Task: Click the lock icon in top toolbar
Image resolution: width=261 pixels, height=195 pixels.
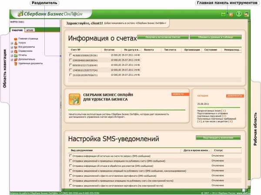Action: [231, 14]
